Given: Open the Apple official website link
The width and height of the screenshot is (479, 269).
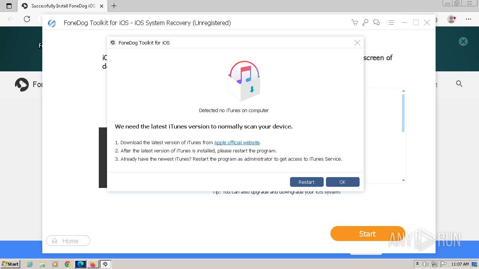Looking at the screenshot, I should pyautogui.click(x=237, y=143).
